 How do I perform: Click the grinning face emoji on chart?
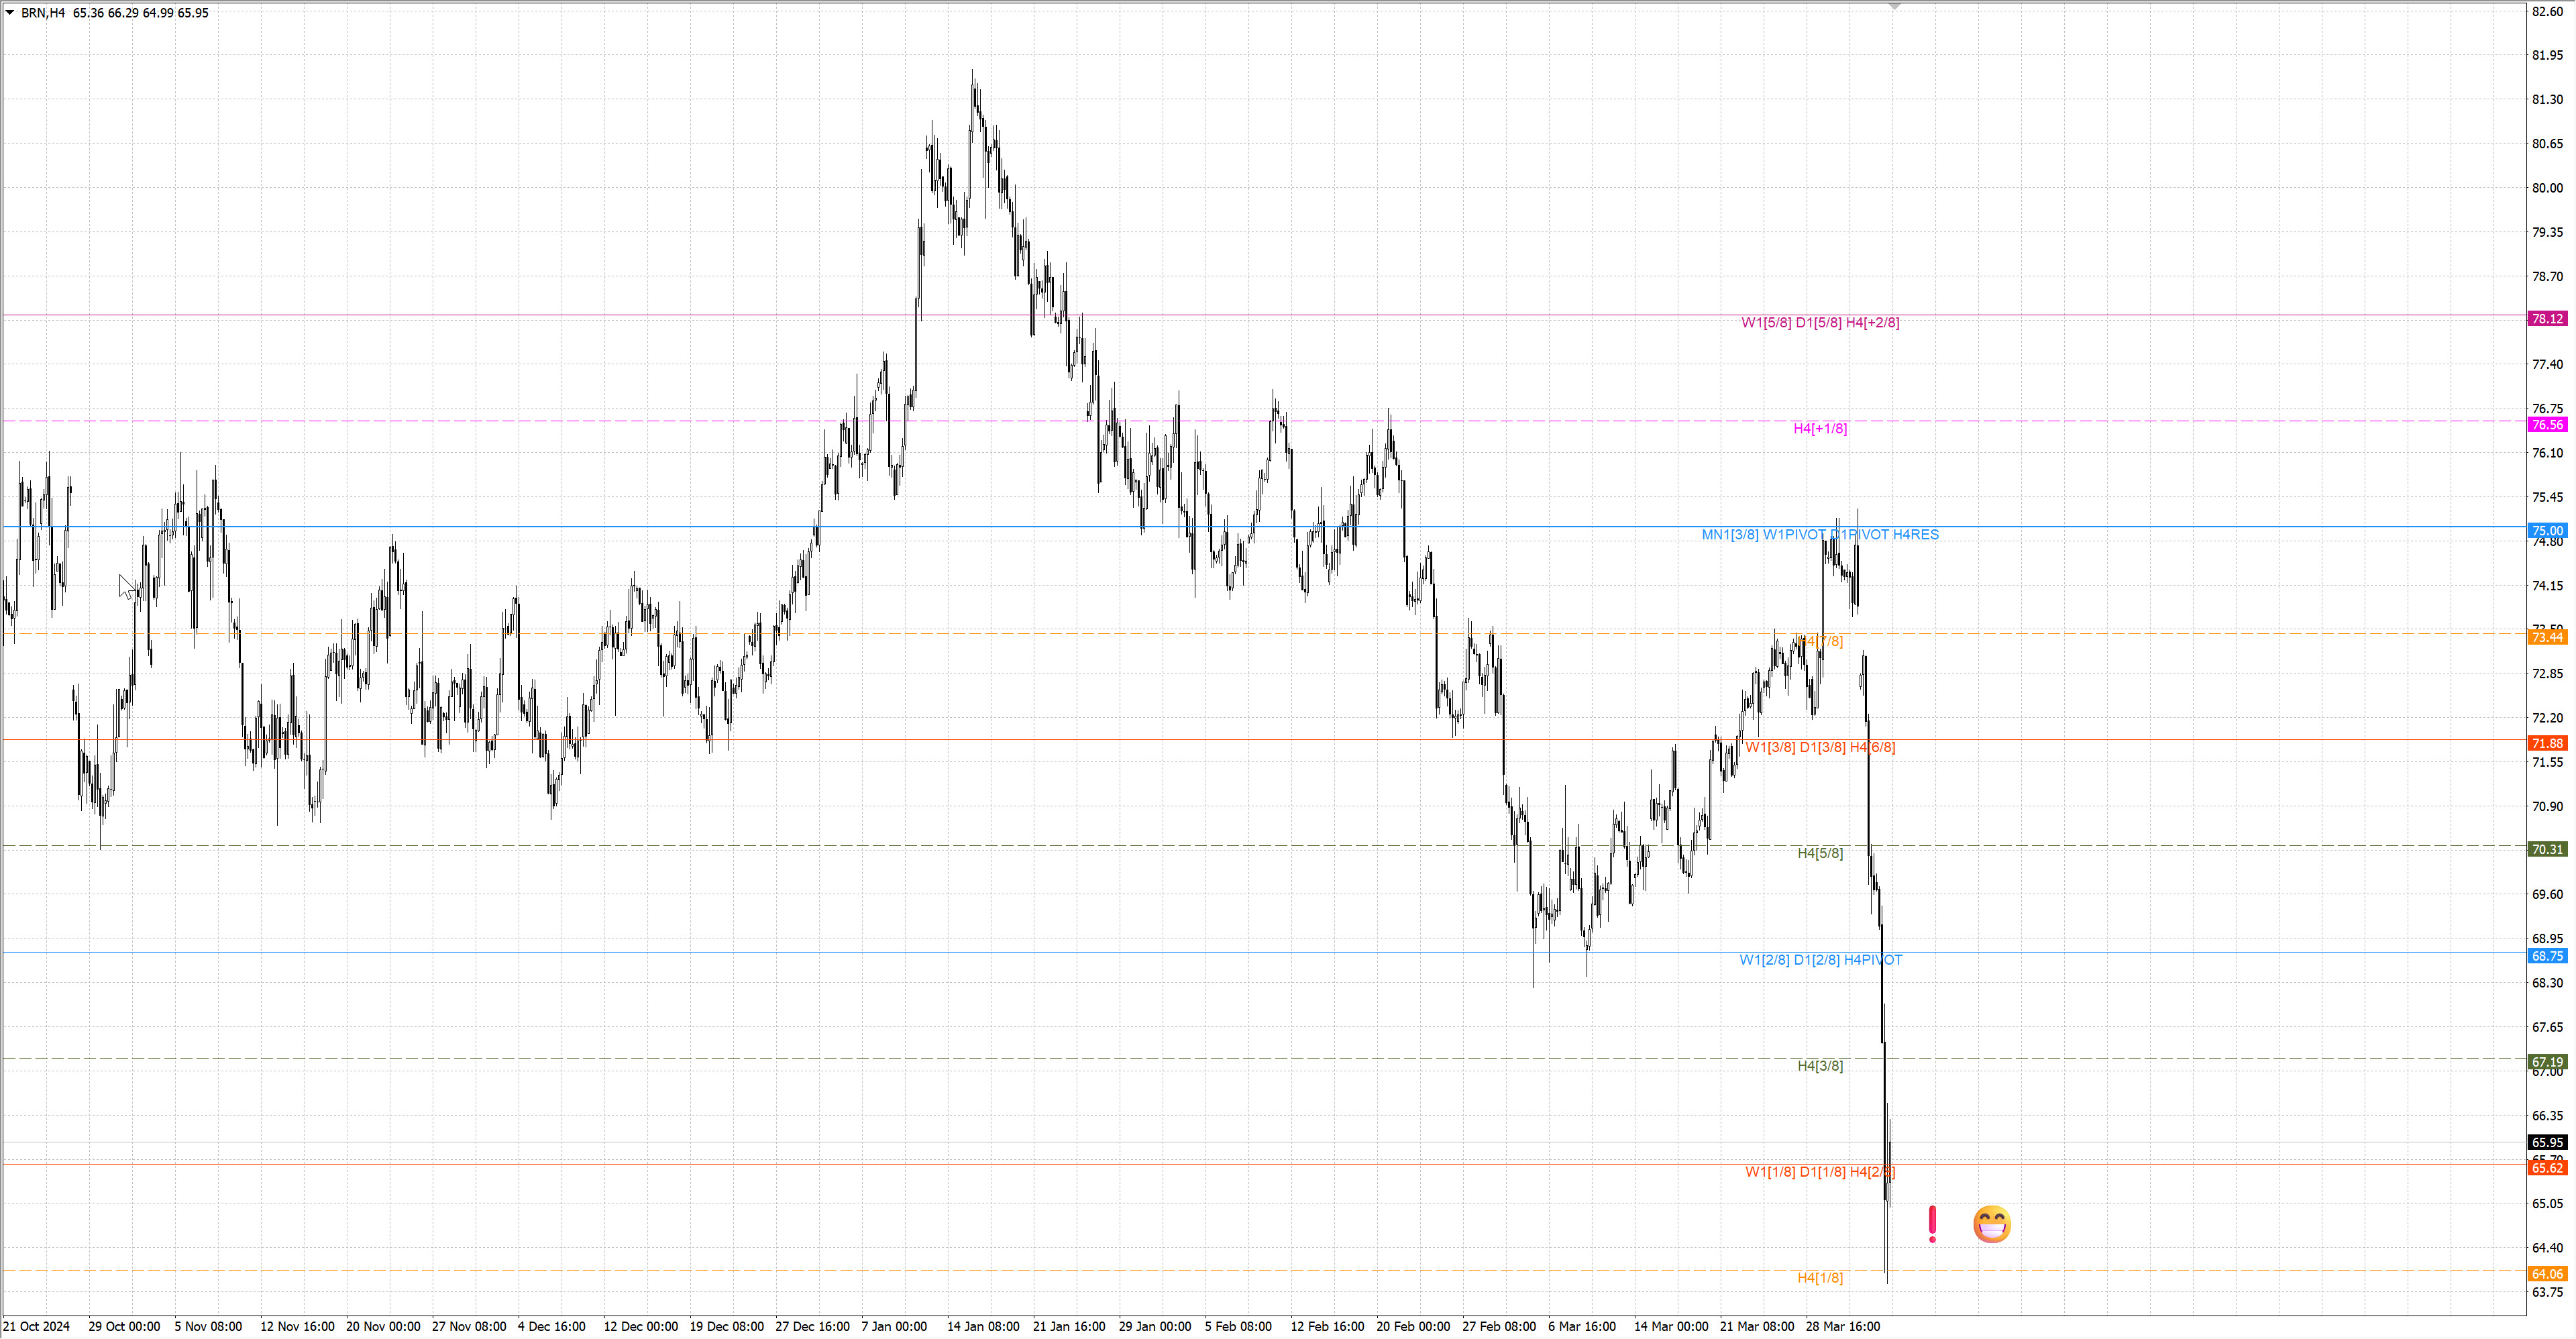tap(1991, 1224)
